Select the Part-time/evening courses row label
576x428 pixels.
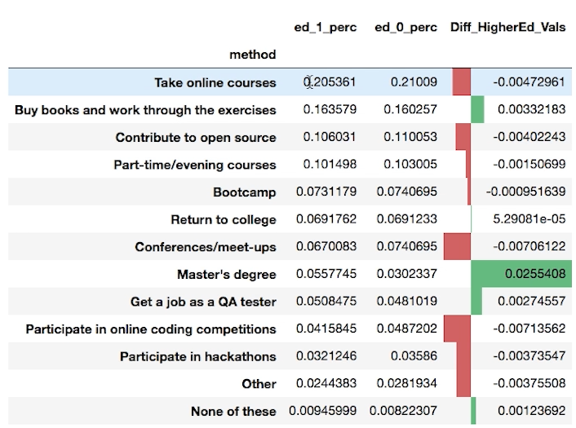click(194, 165)
